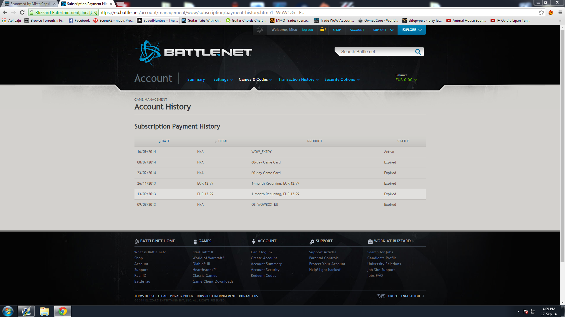Sort payment history by Date column
This screenshot has width=565, height=317.
coord(165,141)
